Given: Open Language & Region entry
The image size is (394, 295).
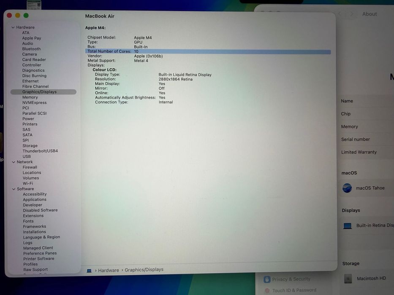Looking at the screenshot, I should click(x=41, y=237).
